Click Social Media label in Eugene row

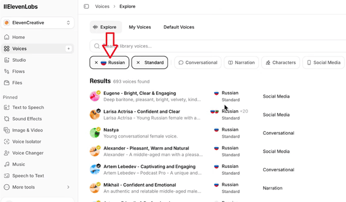pos(276,96)
